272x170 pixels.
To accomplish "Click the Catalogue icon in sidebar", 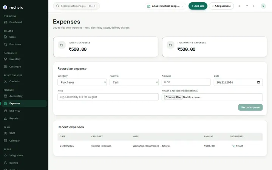I will tap(6, 66).
